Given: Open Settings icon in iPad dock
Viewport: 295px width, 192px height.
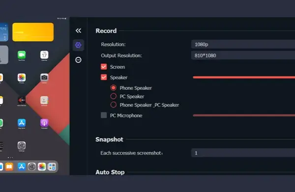Looking at the screenshot, I should 31,166.
